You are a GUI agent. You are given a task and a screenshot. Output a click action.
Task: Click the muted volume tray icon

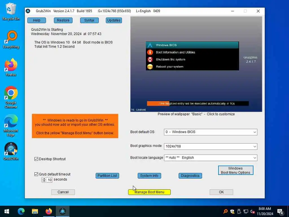(252, 211)
